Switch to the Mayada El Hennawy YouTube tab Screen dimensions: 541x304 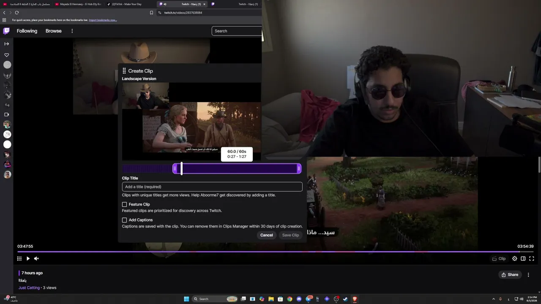click(x=78, y=4)
